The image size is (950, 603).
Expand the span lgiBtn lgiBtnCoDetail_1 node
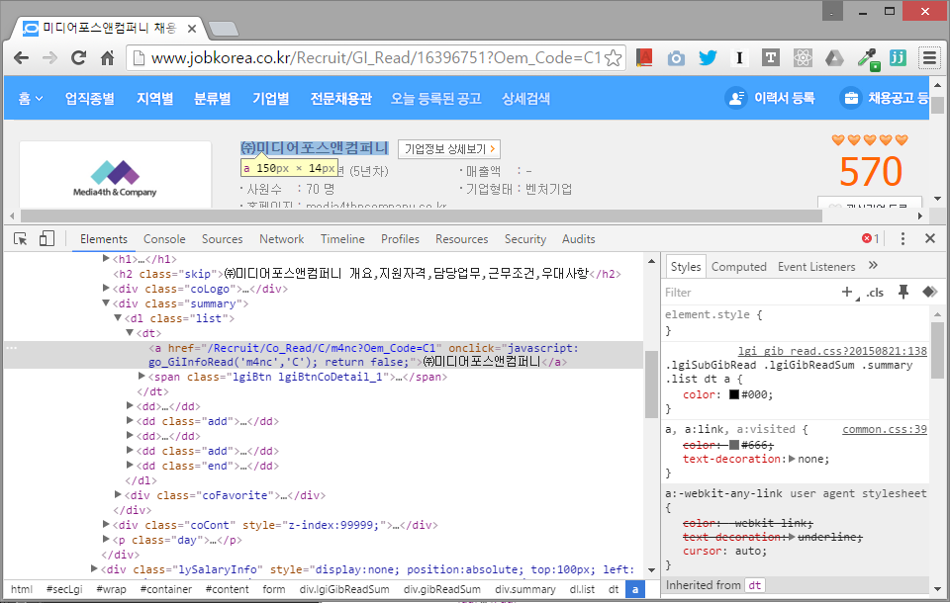tap(142, 377)
